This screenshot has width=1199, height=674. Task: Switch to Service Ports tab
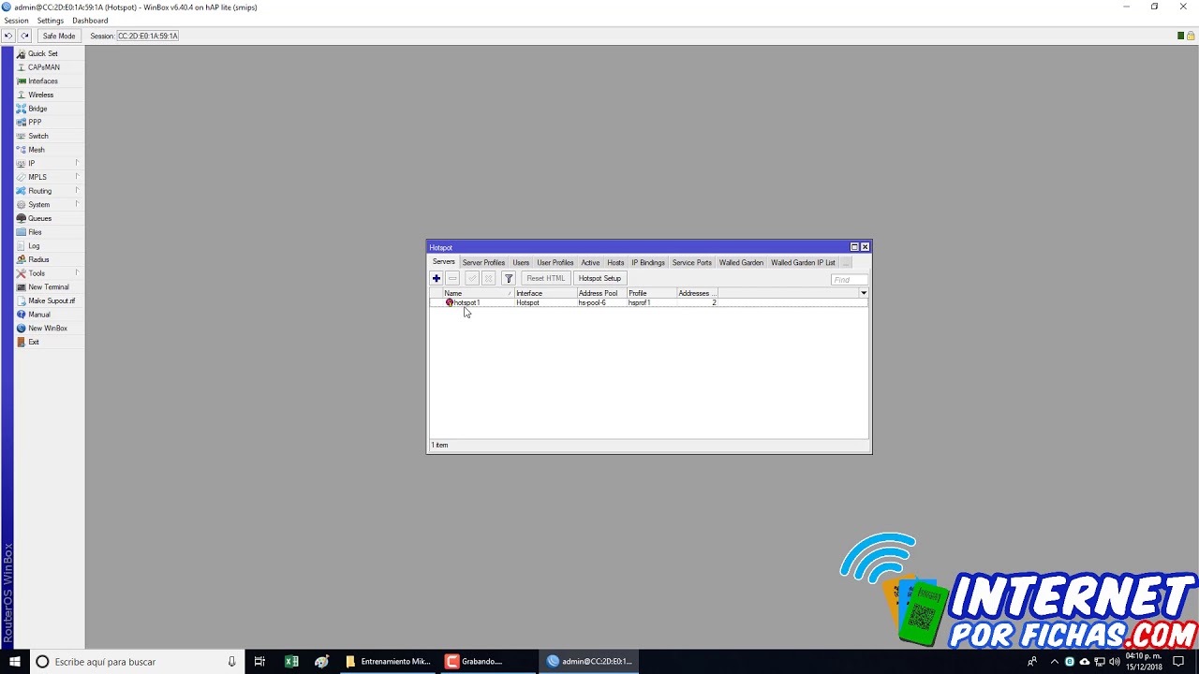(692, 263)
